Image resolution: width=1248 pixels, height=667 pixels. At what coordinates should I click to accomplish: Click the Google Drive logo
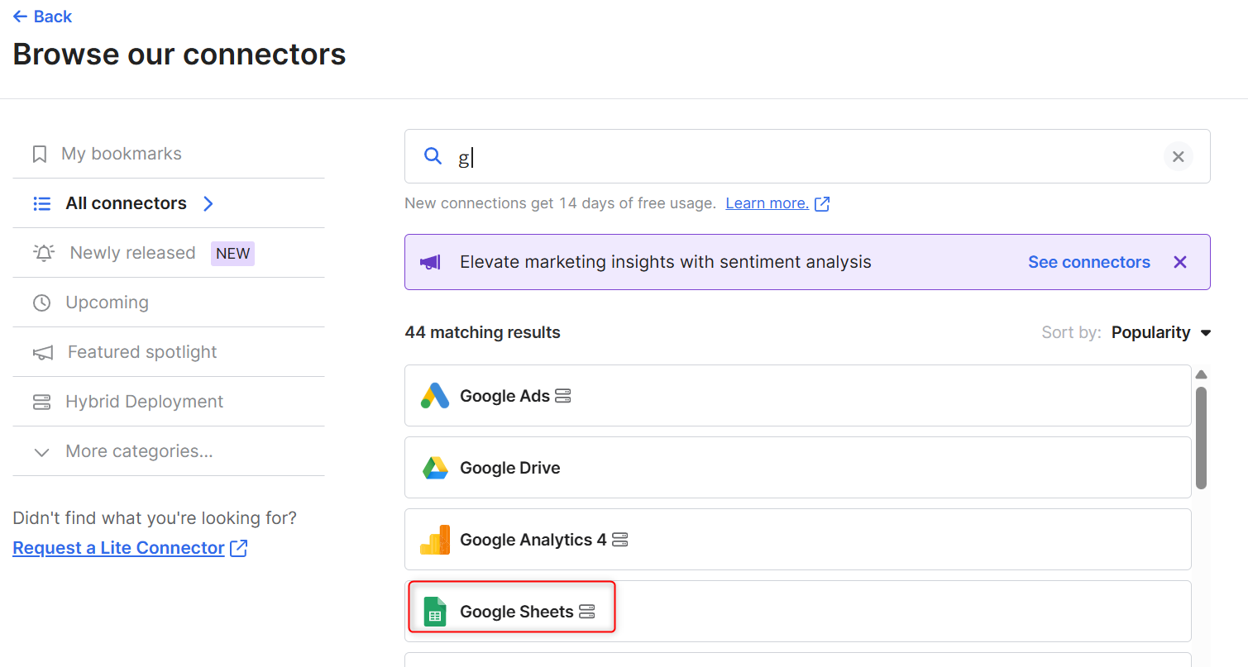435,468
